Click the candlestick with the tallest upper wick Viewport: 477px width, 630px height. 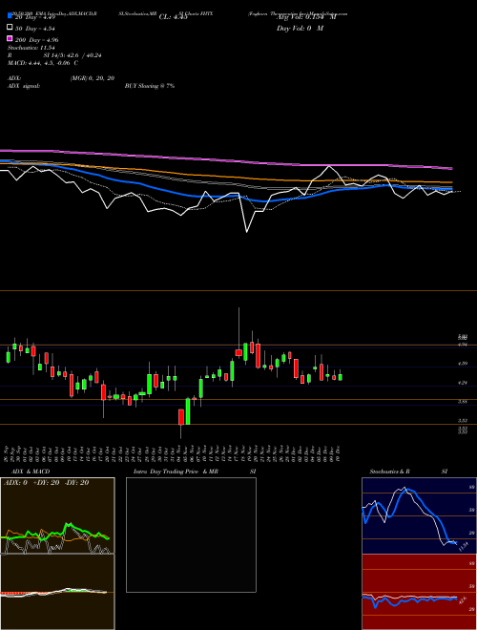238,352
